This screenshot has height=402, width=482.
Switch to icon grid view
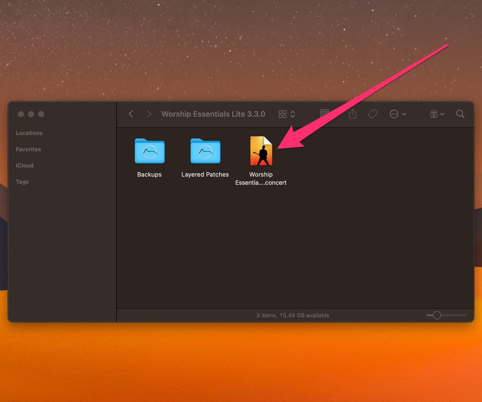(282, 114)
